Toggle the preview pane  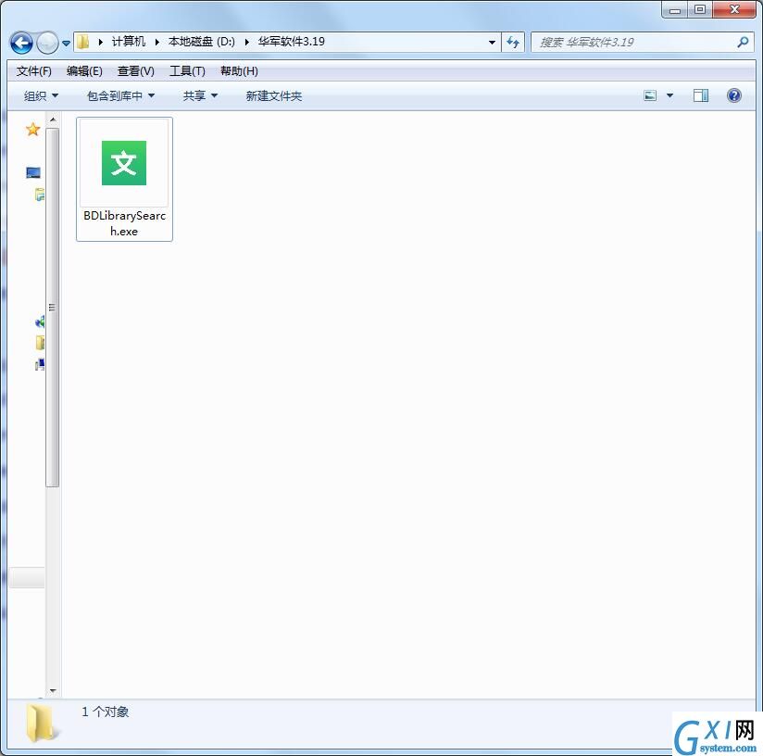[x=701, y=95]
